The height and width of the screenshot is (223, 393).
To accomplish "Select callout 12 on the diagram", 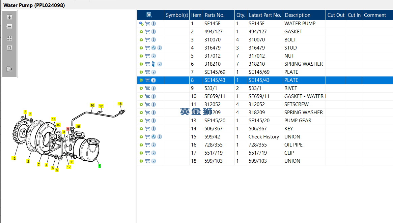I will (69, 167).
